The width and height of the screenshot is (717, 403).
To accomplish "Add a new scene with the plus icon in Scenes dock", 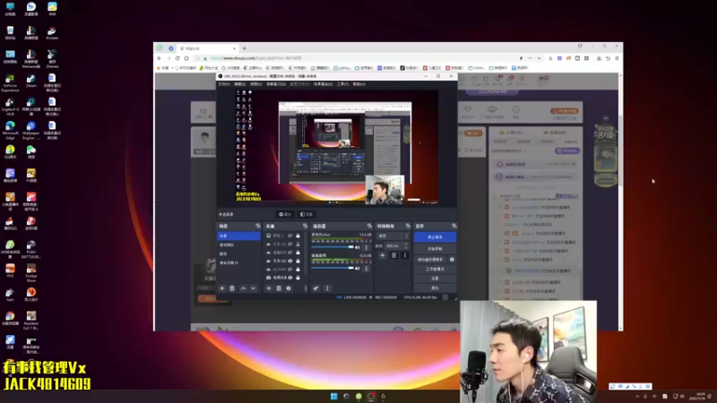I will 222,288.
